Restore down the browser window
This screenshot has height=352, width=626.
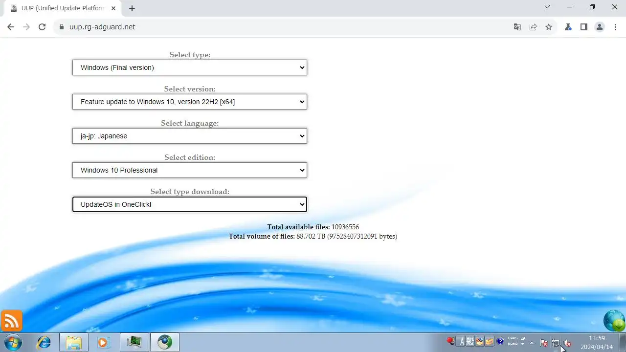(592, 7)
